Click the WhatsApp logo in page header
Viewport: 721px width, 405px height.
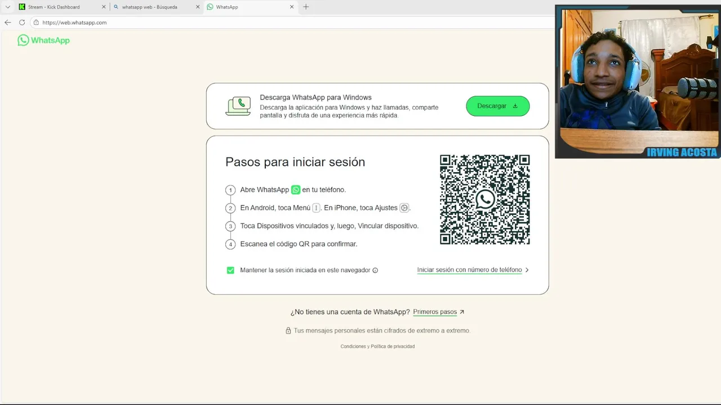pos(43,40)
